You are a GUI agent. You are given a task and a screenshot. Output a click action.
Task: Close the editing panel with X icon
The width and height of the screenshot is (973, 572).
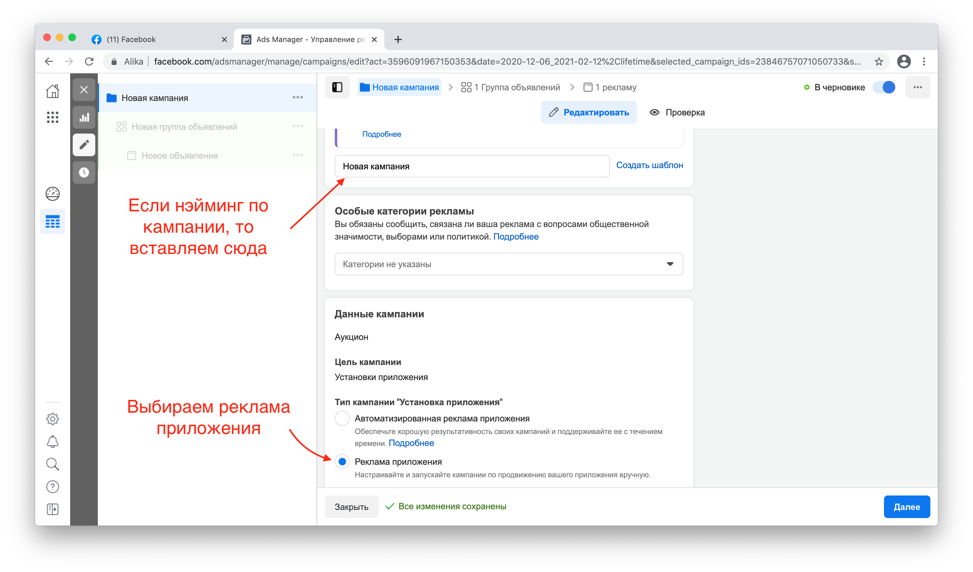(84, 90)
